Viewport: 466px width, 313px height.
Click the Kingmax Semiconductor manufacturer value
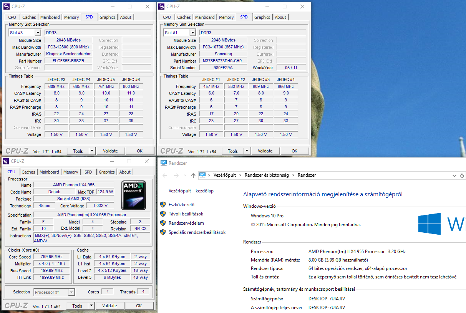[x=68, y=54]
